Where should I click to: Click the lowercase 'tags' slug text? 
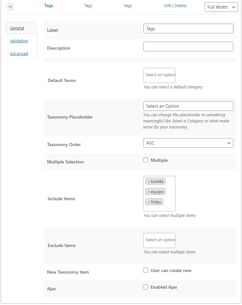click(128, 6)
